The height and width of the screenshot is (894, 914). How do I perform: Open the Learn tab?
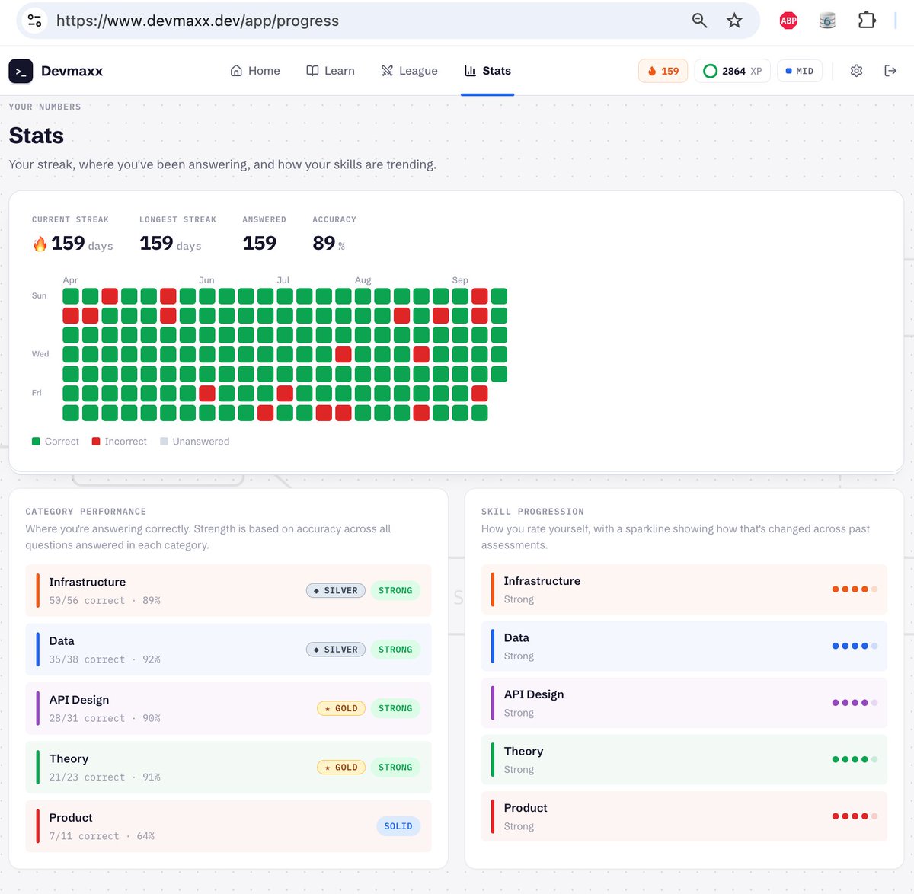(x=331, y=71)
